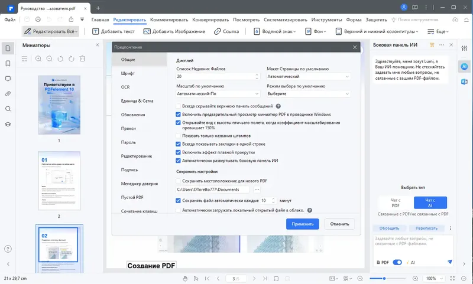This screenshot has width=473, height=284.
Task: Open the search icon in the left sidebar
Action: click(8, 109)
